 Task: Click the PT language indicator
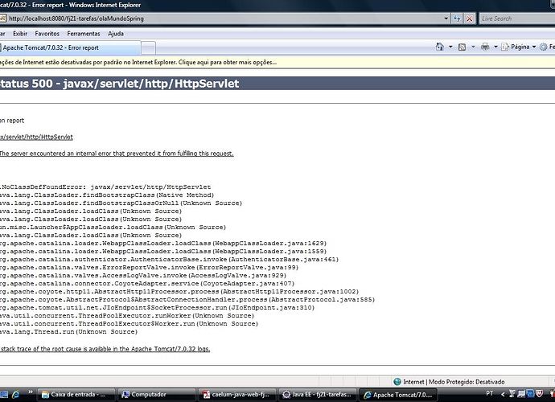coord(490,393)
